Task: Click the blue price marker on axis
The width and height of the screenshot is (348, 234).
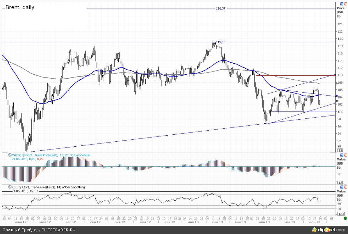Action: [x=337, y=96]
